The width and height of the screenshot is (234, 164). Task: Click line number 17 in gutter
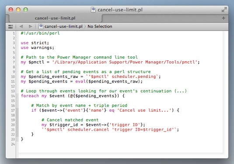pyautogui.click(x=13, y=110)
